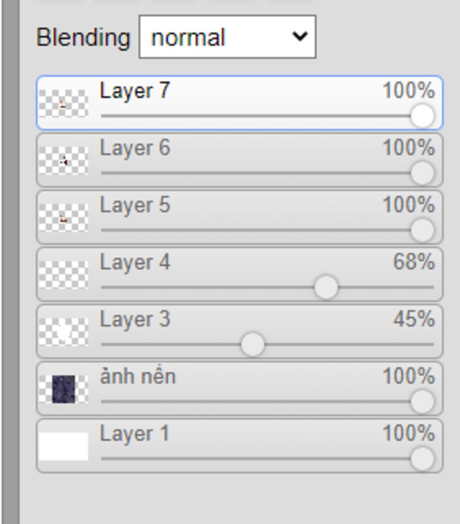This screenshot has height=524, width=460.
Task: Click the Layer 7 thumbnail
Action: (63, 104)
